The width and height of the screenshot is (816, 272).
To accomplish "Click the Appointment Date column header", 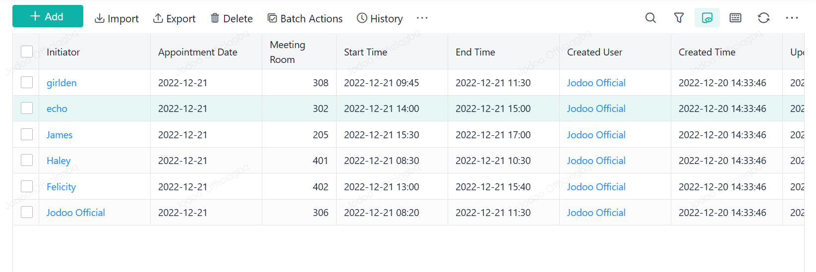I will click(197, 52).
